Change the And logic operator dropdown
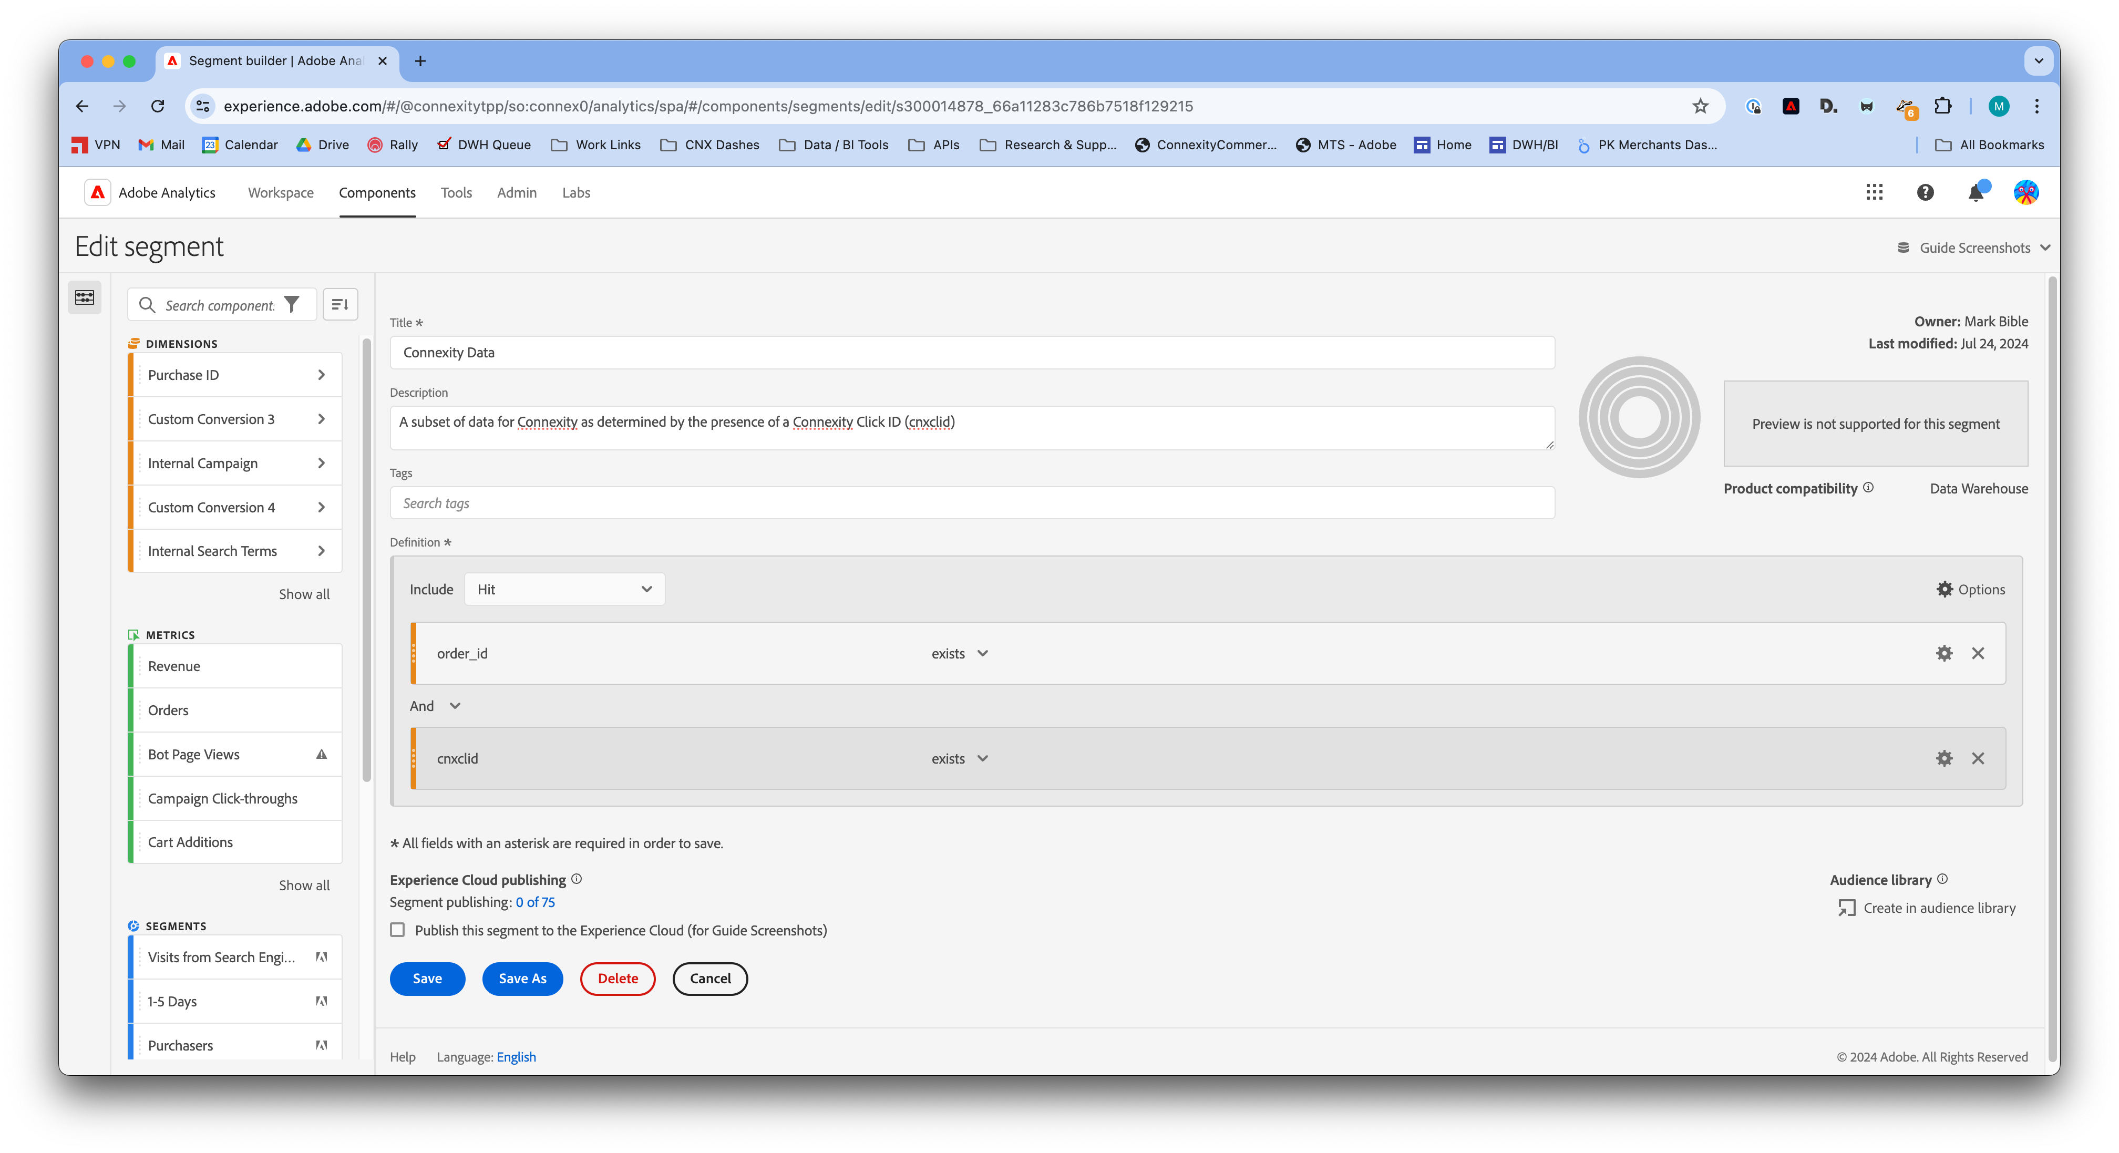The image size is (2119, 1153). (435, 706)
